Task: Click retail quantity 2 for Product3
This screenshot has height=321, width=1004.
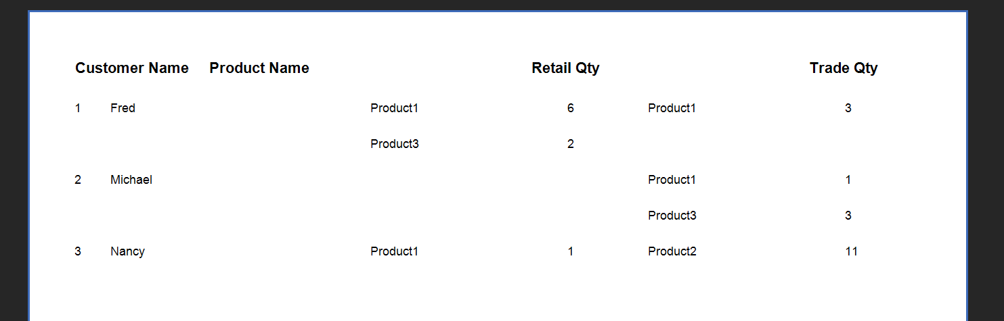Action: pyautogui.click(x=571, y=144)
